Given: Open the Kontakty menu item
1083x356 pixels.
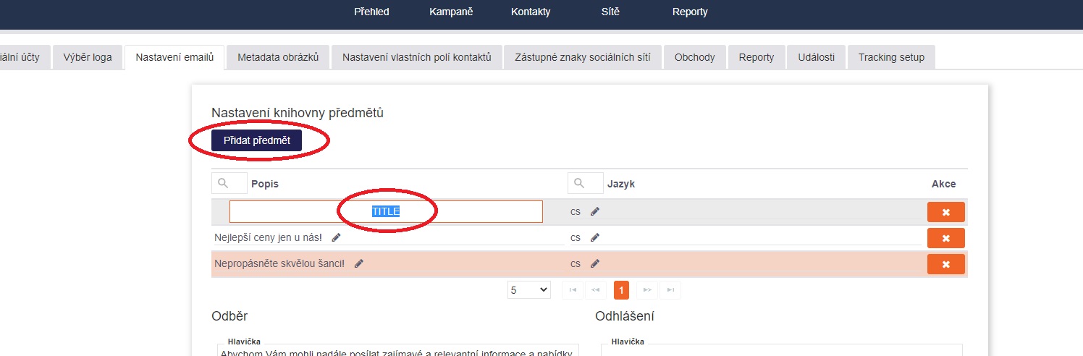Looking at the screenshot, I should point(531,12).
